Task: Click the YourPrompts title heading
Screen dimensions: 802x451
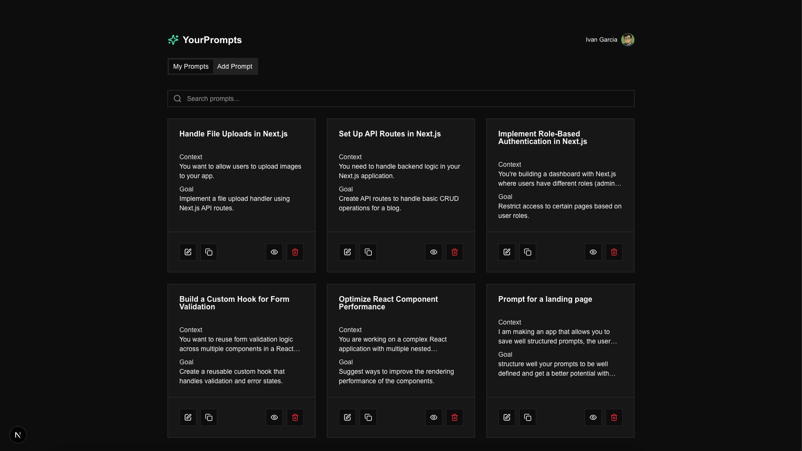Action: click(x=212, y=40)
